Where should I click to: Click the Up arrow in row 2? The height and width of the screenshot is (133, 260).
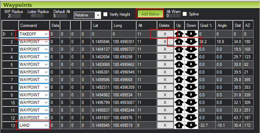[179, 42]
